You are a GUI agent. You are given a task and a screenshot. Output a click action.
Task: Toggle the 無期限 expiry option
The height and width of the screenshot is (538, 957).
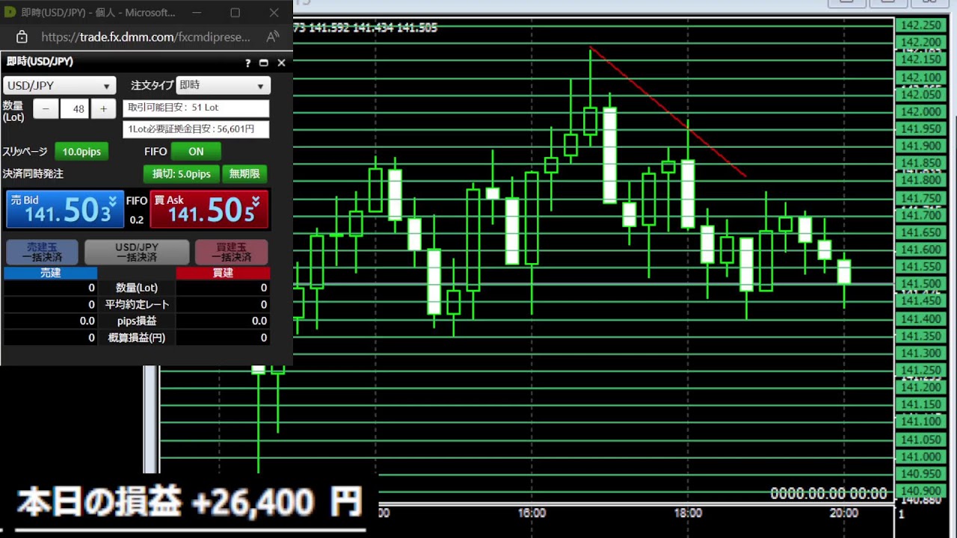[244, 174]
